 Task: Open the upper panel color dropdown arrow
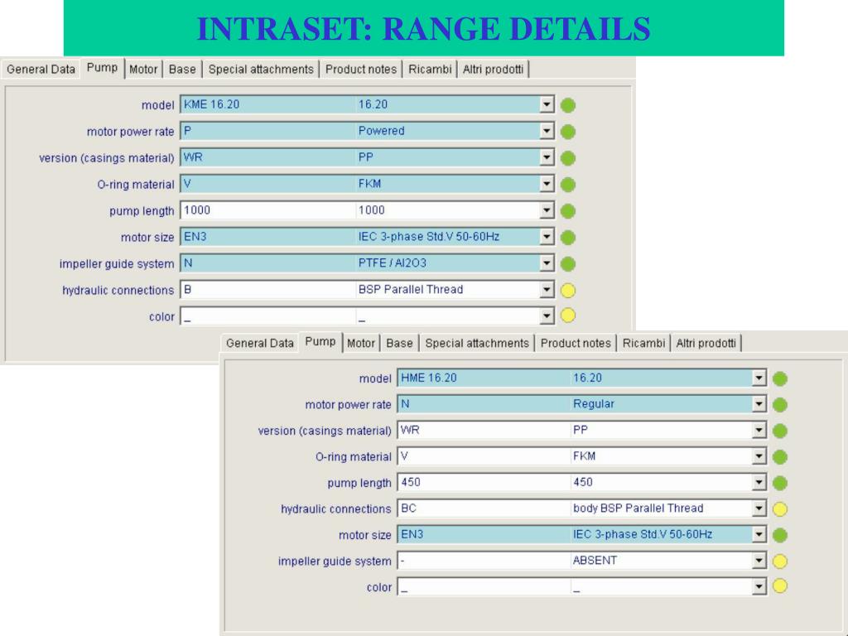pyautogui.click(x=547, y=316)
